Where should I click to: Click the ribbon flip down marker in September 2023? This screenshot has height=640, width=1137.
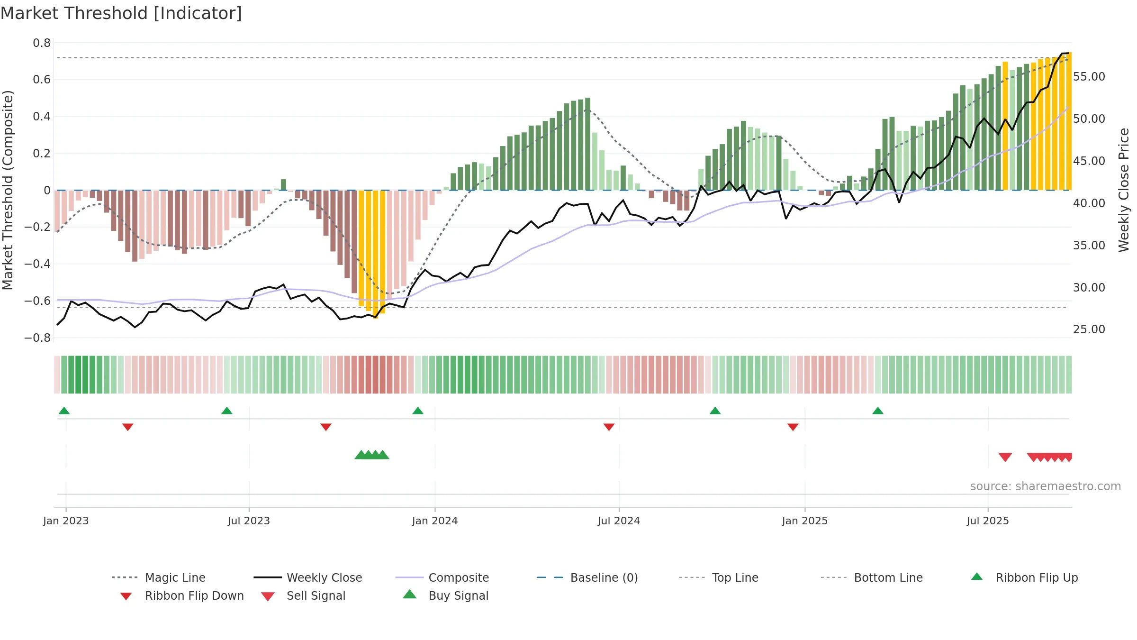[x=326, y=427]
